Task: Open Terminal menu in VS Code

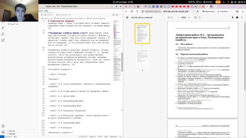Action: coord(40,11)
